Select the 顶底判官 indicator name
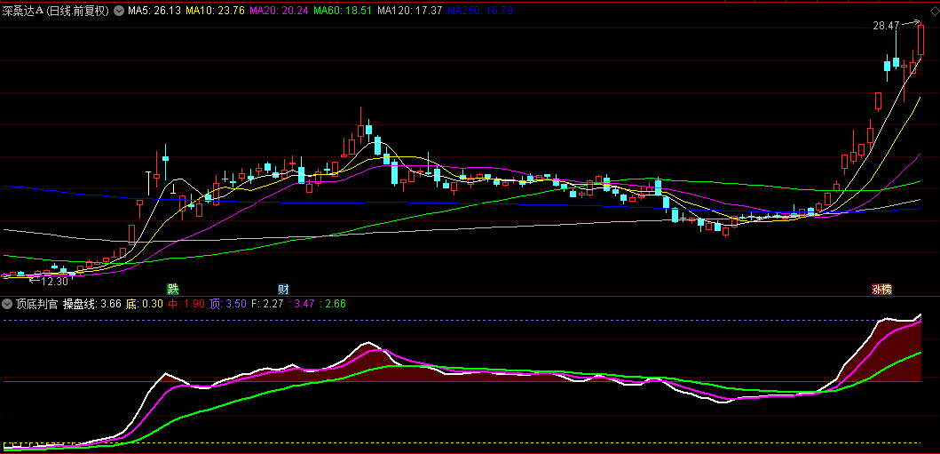 (x=37, y=303)
